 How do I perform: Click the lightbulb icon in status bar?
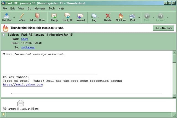[3, 115]
